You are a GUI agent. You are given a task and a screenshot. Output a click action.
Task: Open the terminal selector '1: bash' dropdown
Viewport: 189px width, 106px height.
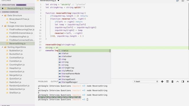[x=146, y=82]
